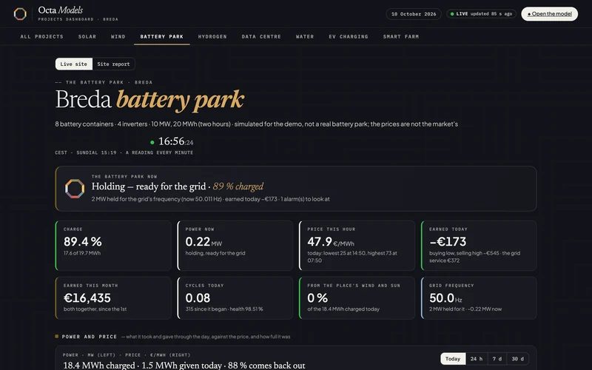The width and height of the screenshot is (592, 370).
Task: Switch to the Site report view
Action: [x=113, y=64]
